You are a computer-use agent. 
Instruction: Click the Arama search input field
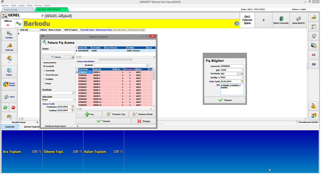point(58,52)
